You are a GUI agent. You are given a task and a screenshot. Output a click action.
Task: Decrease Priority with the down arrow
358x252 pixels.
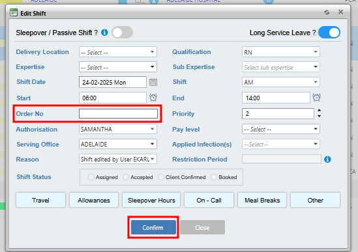tap(319, 117)
